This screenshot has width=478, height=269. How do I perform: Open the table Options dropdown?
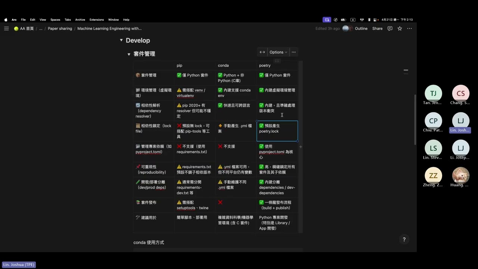coord(278,52)
